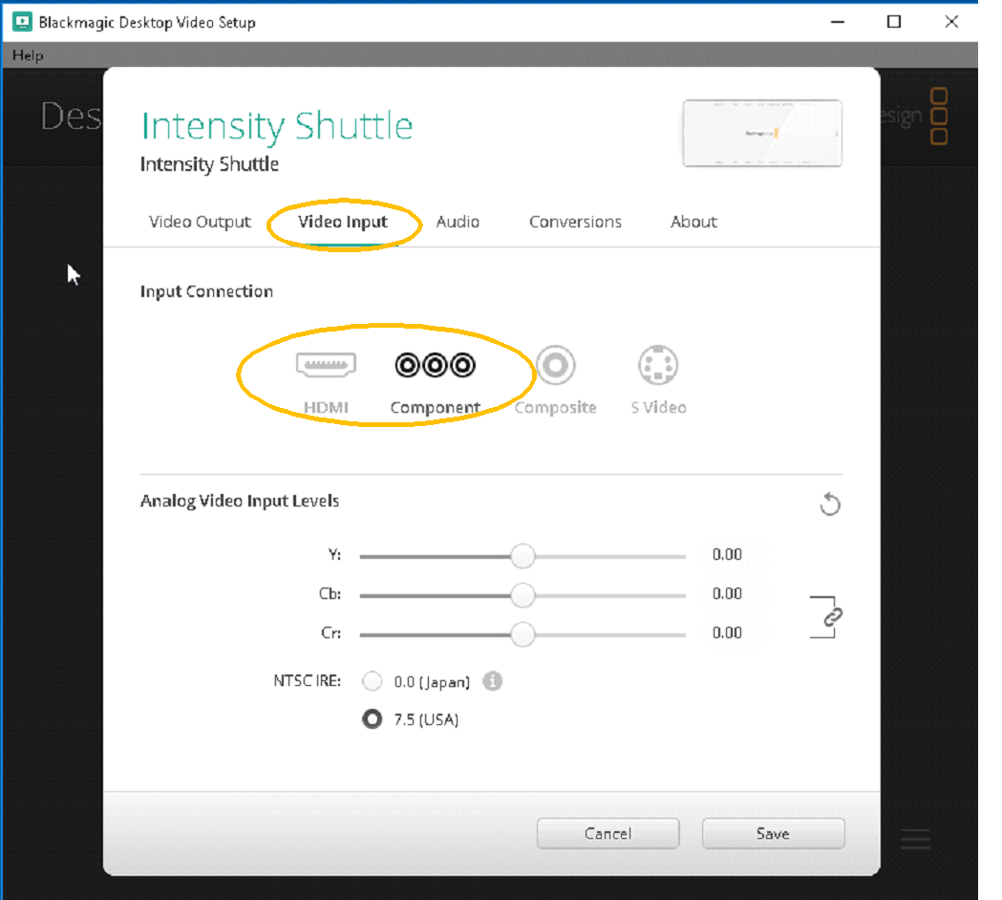Go to the Conversions tab
Image resolution: width=1002 pixels, height=900 pixels.
[575, 222]
